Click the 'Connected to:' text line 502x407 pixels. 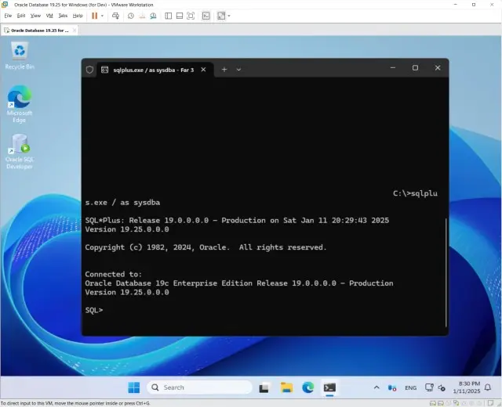coord(113,274)
